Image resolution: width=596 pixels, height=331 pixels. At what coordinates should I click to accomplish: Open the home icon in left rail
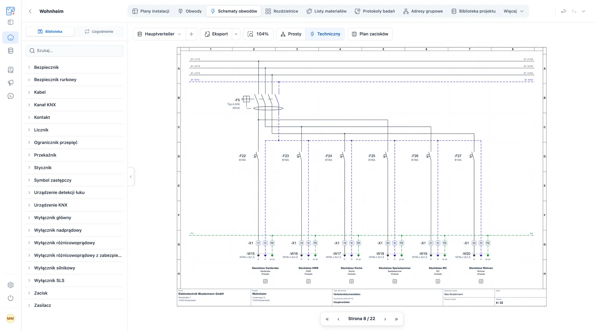pyautogui.click(x=11, y=37)
